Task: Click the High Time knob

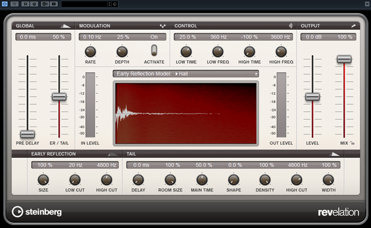Action: coord(250,52)
